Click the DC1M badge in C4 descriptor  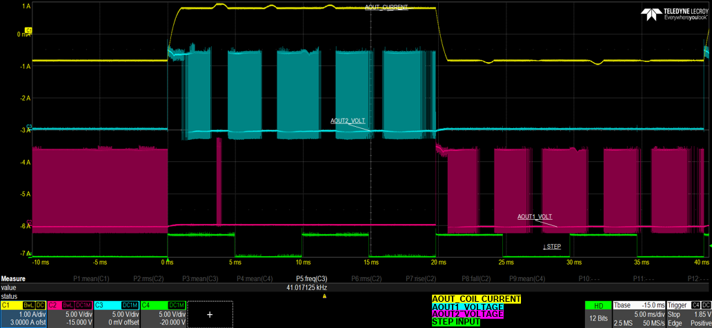click(x=177, y=305)
